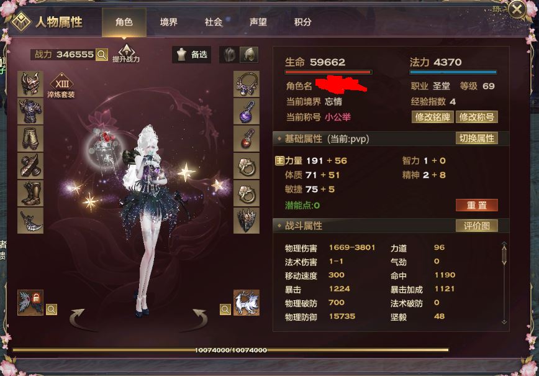This screenshot has width=539, height=376.
Task: Switch to the 境界 tab
Action: point(169,22)
